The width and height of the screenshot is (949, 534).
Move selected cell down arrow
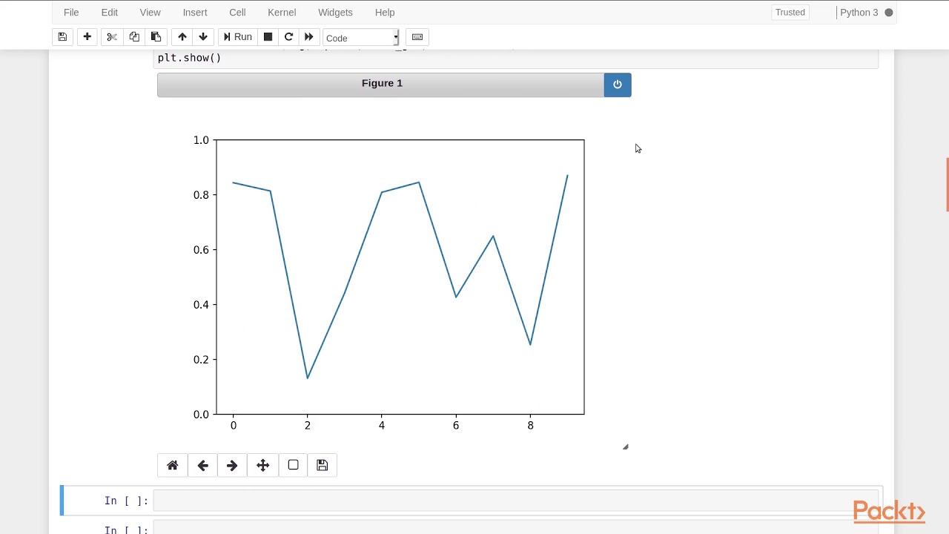pos(203,37)
